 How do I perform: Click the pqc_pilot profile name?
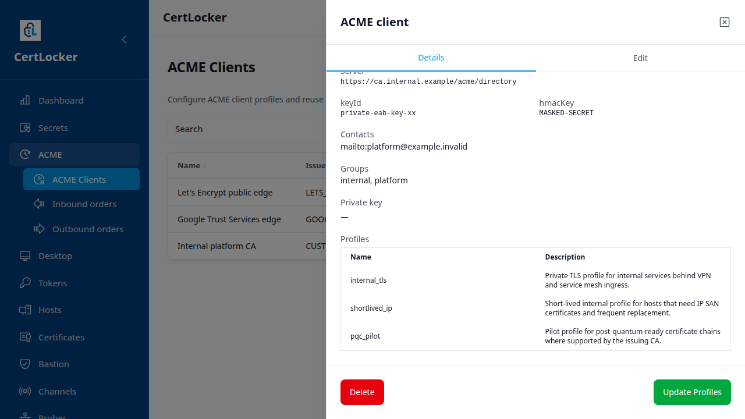tap(366, 336)
